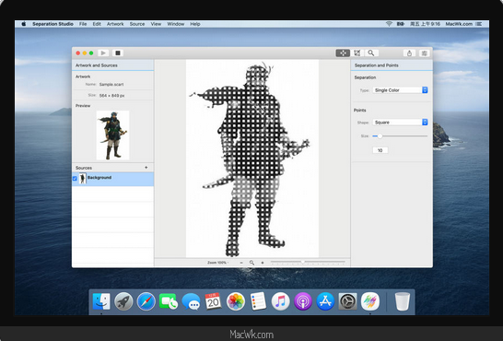Select the magnifier zoom tool in toolbar
This screenshot has width=503, height=341.
[371, 53]
